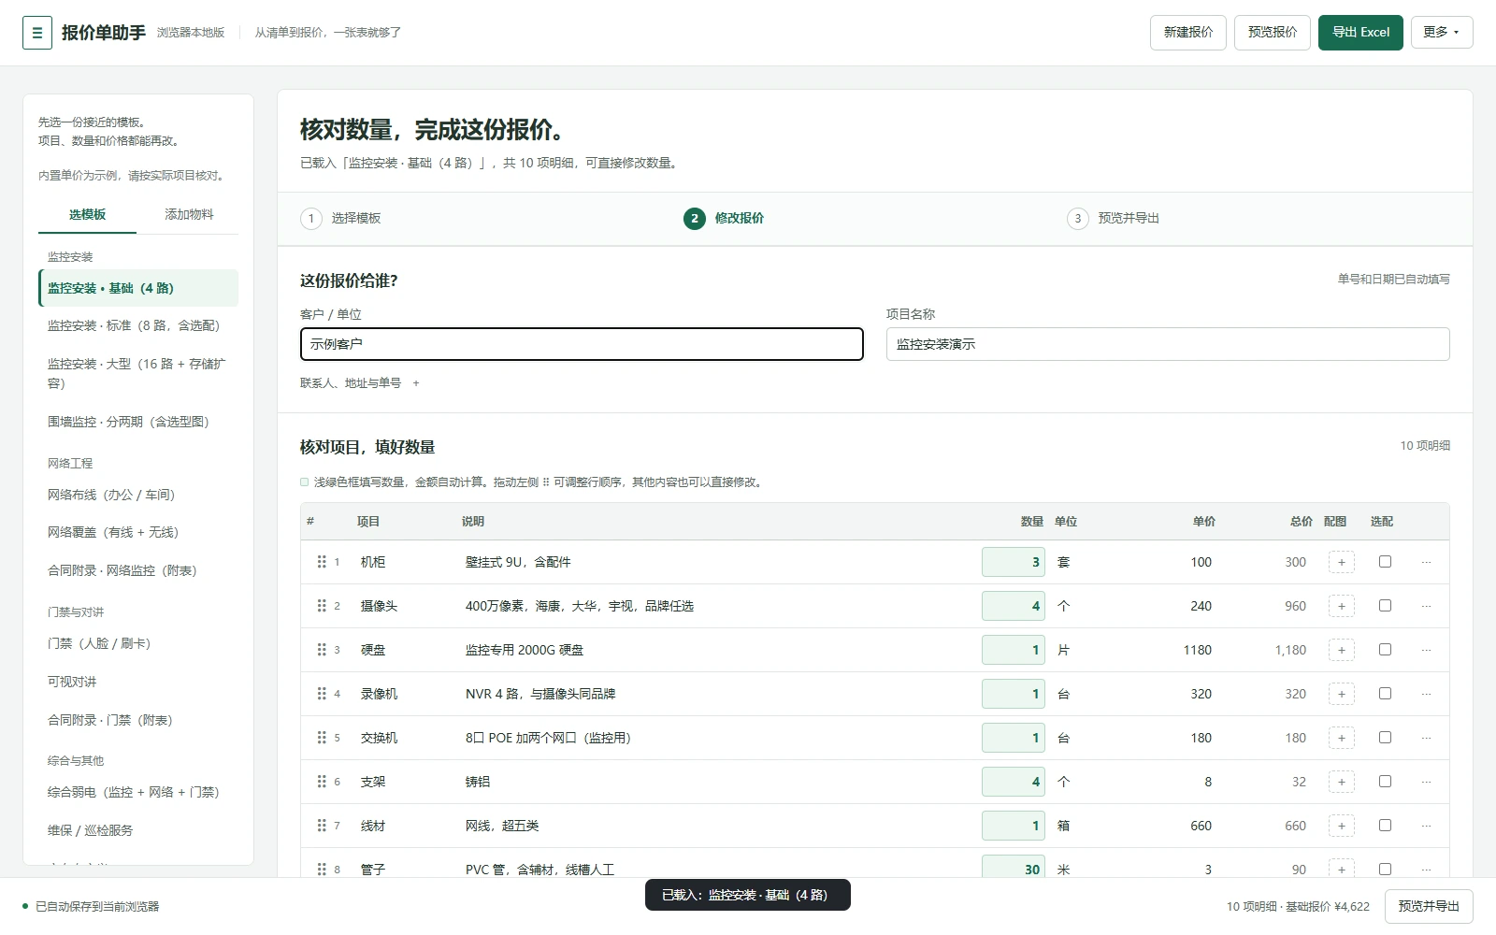Click the quantity field for 摄像头

point(1013,606)
